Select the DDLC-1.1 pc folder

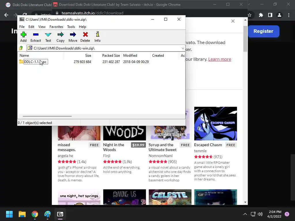(33, 62)
